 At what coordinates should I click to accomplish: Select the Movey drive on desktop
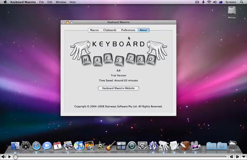232,13
